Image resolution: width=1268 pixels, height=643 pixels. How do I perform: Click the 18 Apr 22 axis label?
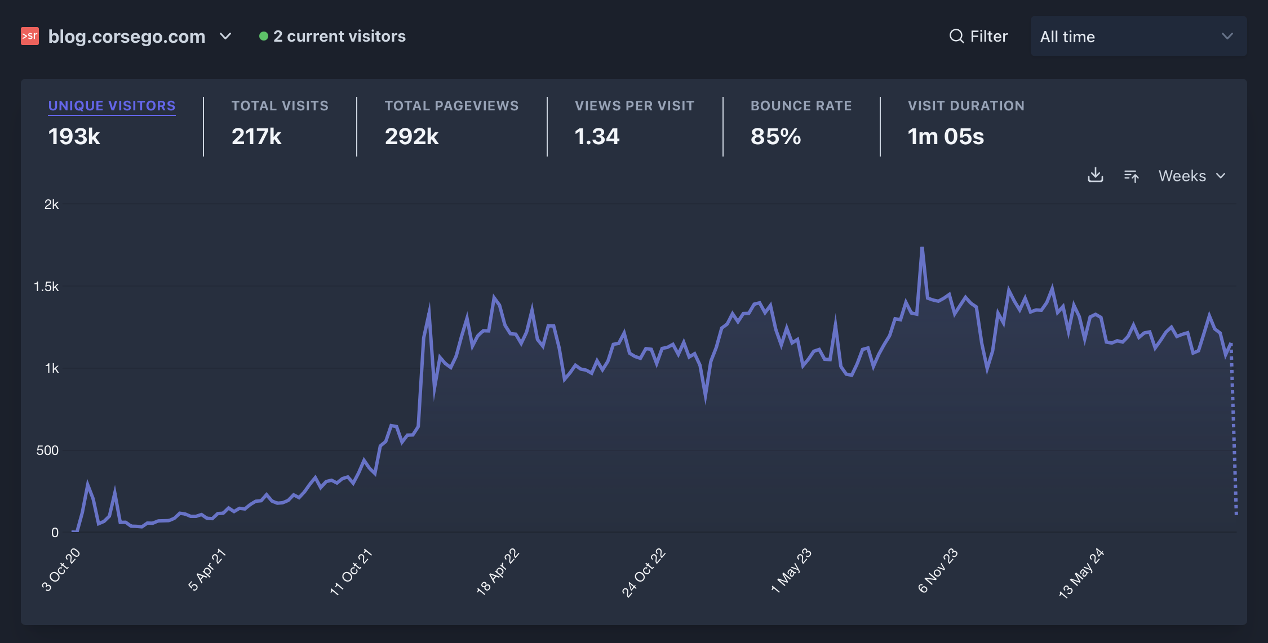point(498,571)
